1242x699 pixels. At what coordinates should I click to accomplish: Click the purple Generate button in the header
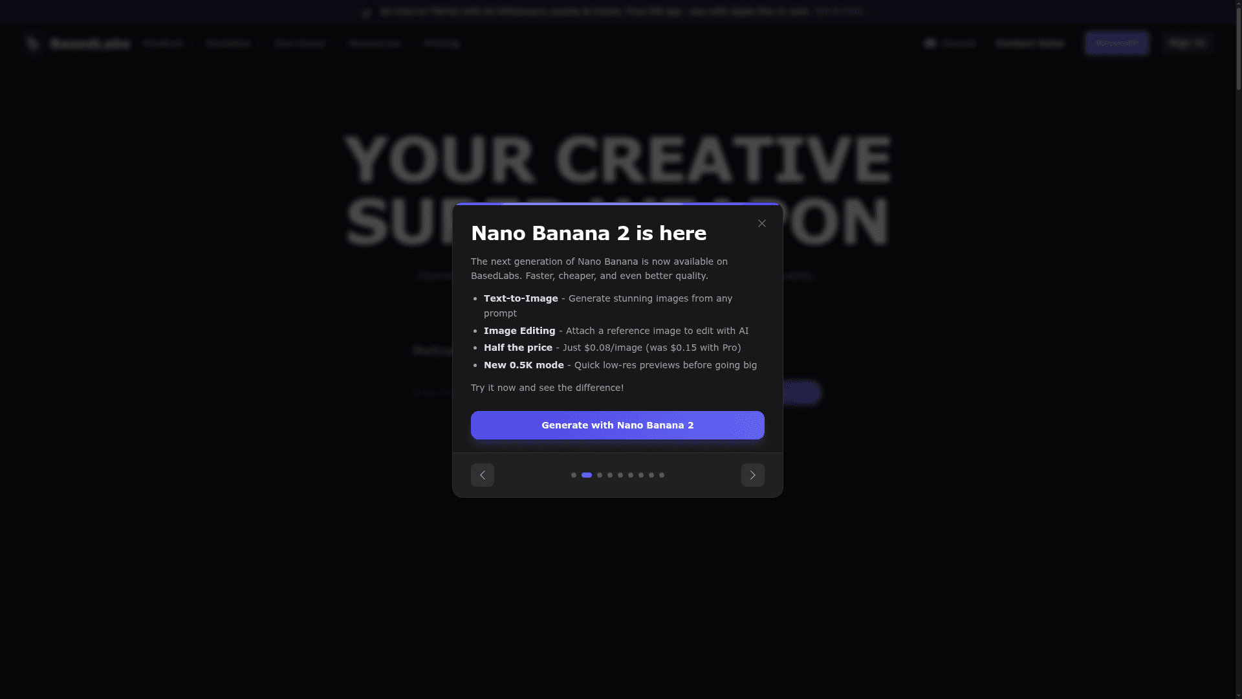point(1117,43)
